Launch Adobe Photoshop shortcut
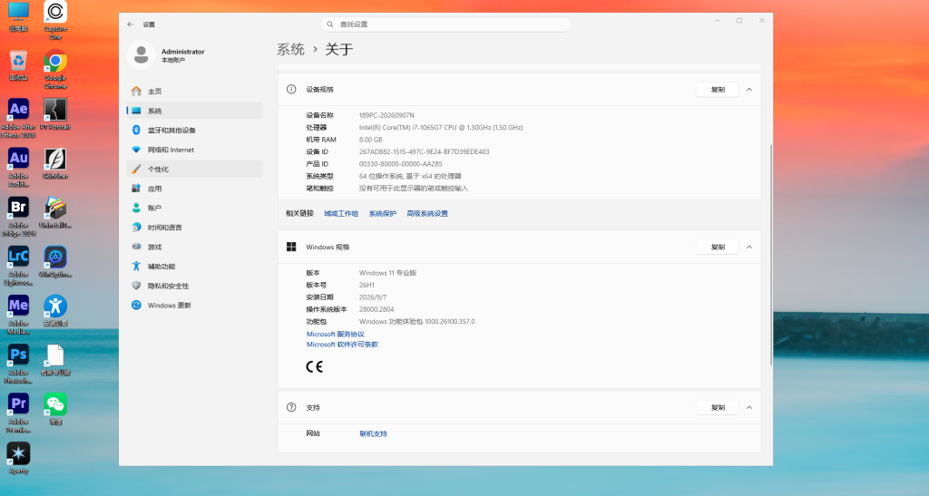929x496 pixels. point(18,364)
